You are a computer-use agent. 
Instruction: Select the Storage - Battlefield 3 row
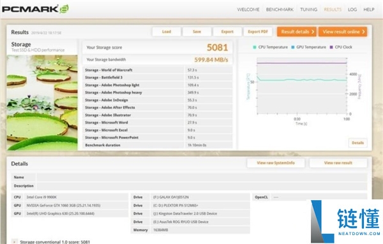pyautogui.click(x=158, y=78)
